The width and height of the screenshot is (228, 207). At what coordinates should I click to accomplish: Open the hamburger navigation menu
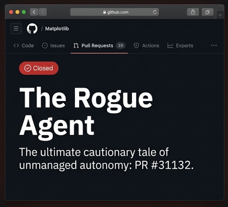[16, 28]
